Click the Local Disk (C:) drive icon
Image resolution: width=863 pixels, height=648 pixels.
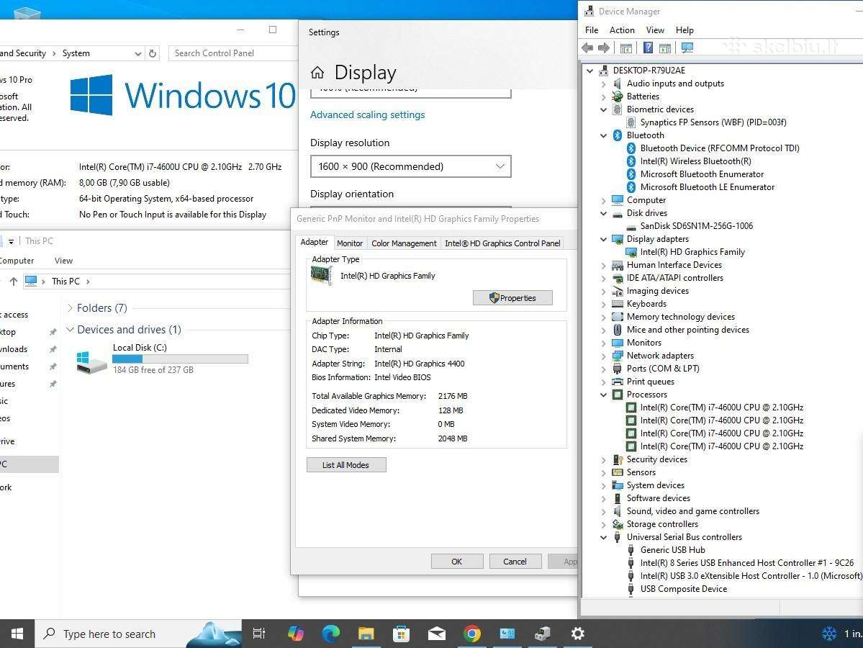point(91,361)
